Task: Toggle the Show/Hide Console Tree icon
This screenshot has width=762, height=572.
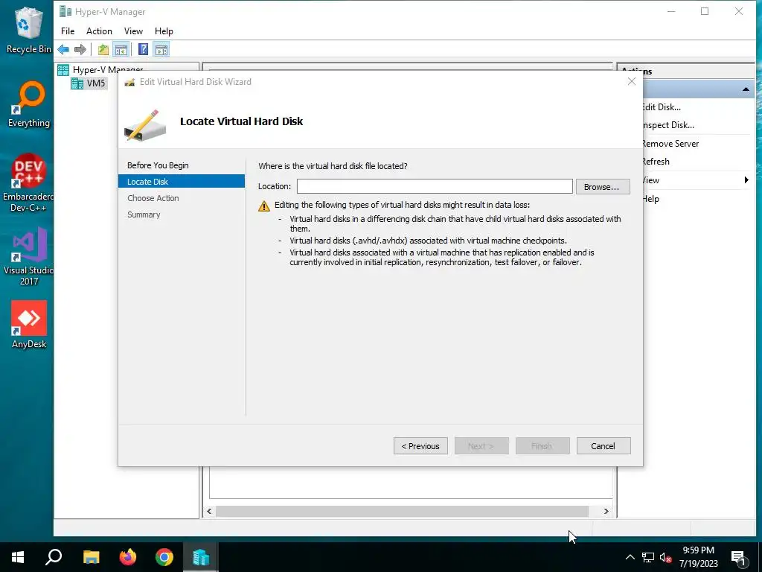Action: pos(121,49)
